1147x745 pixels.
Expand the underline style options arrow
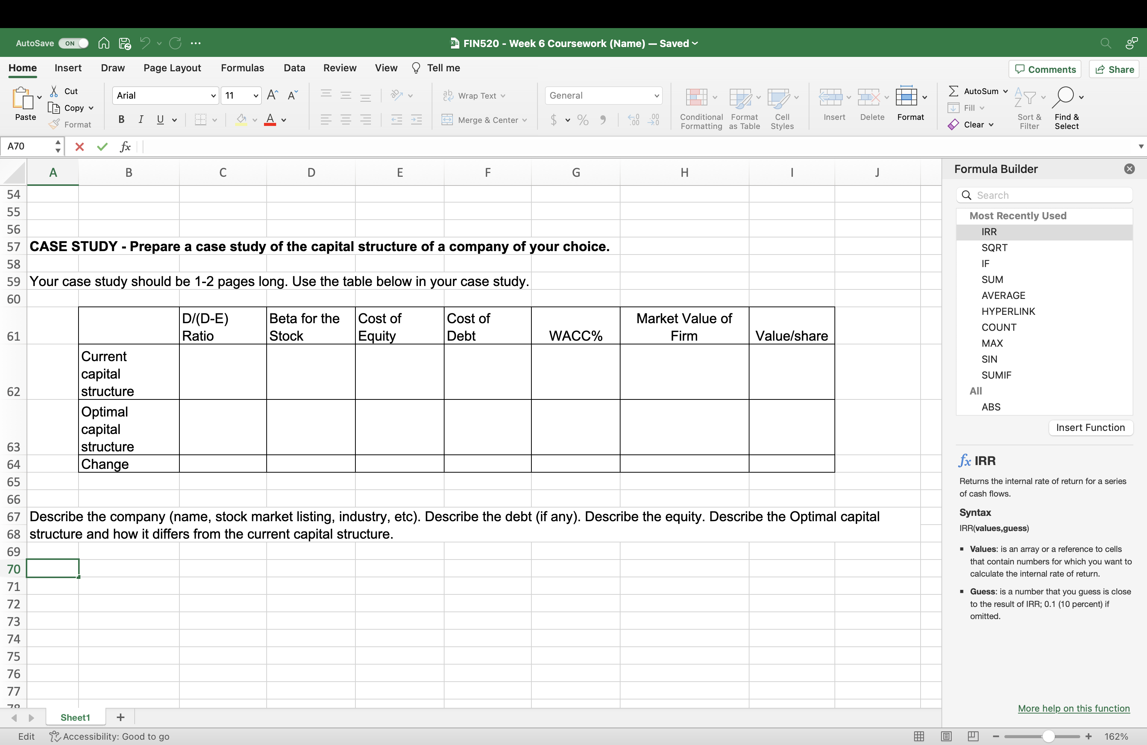coord(174,120)
